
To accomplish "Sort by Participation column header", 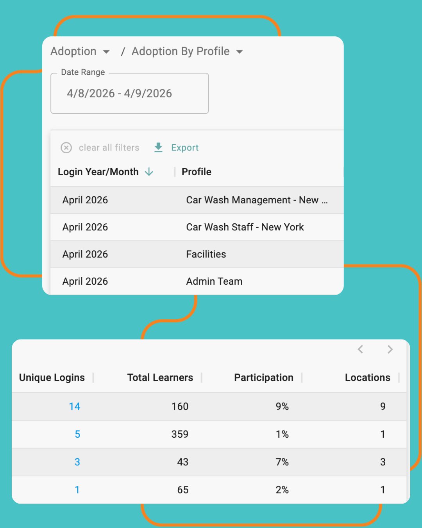I will coord(263,377).
